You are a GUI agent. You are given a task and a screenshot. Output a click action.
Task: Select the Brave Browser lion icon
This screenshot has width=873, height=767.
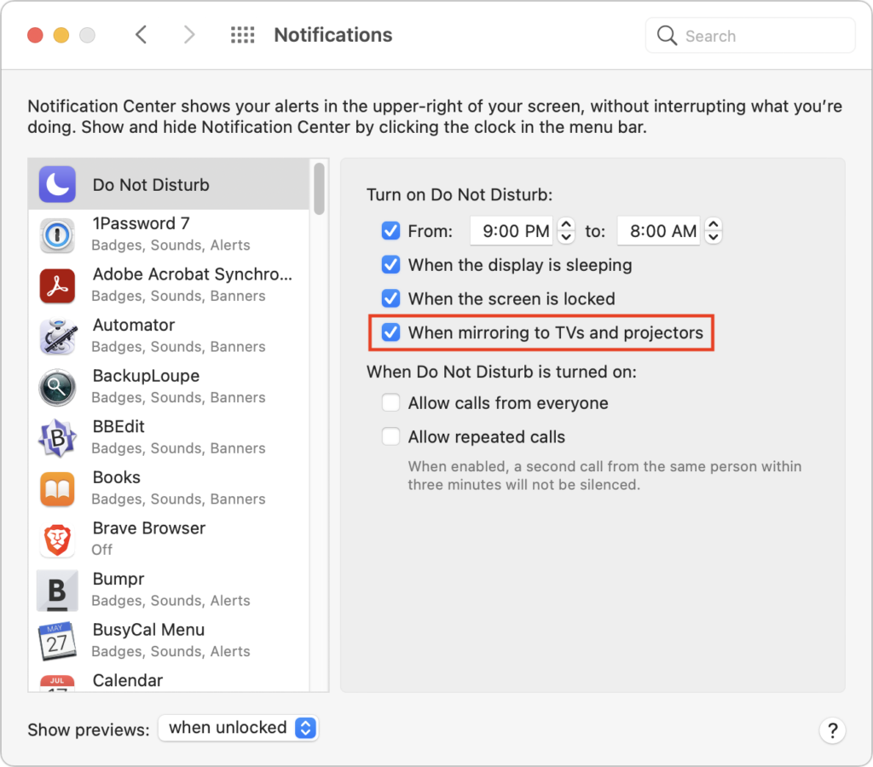pos(57,539)
